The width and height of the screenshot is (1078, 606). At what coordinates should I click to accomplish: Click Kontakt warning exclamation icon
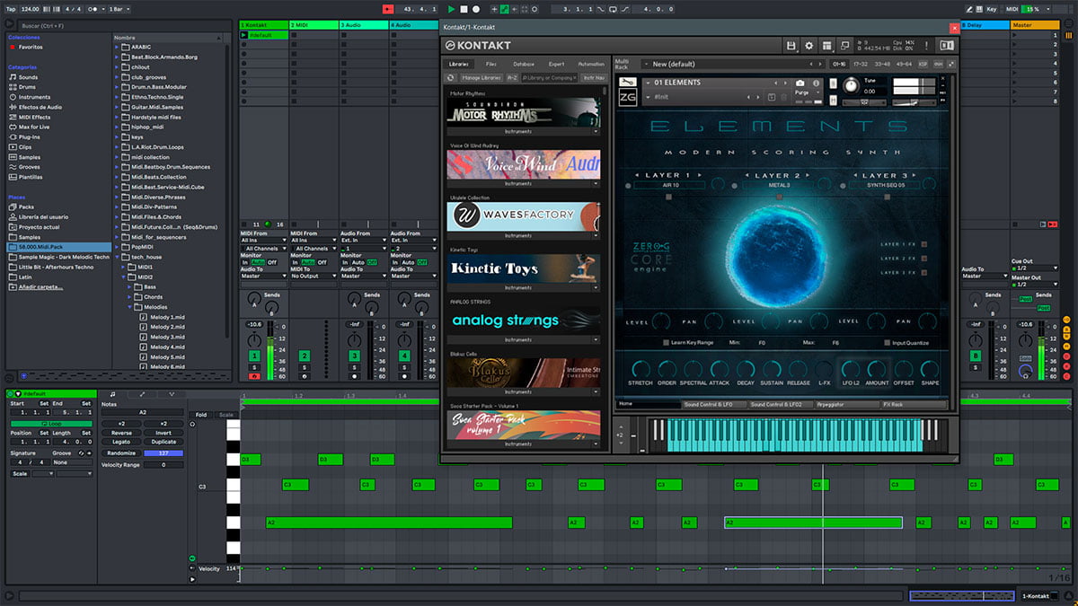coord(924,45)
